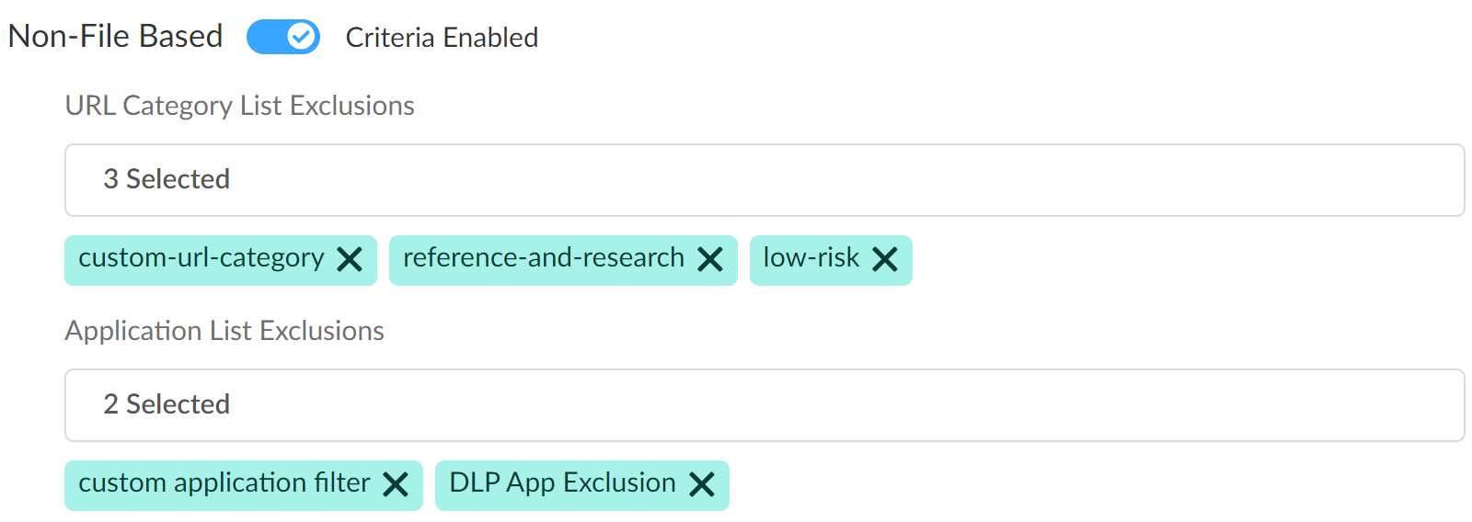Open the URL Category List Exclusions dropdown
The image size is (1472, 522).
point(764,180)
